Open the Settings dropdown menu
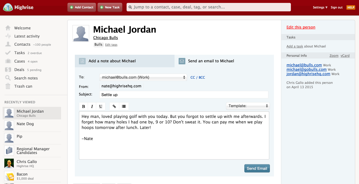 coord(320,7)
